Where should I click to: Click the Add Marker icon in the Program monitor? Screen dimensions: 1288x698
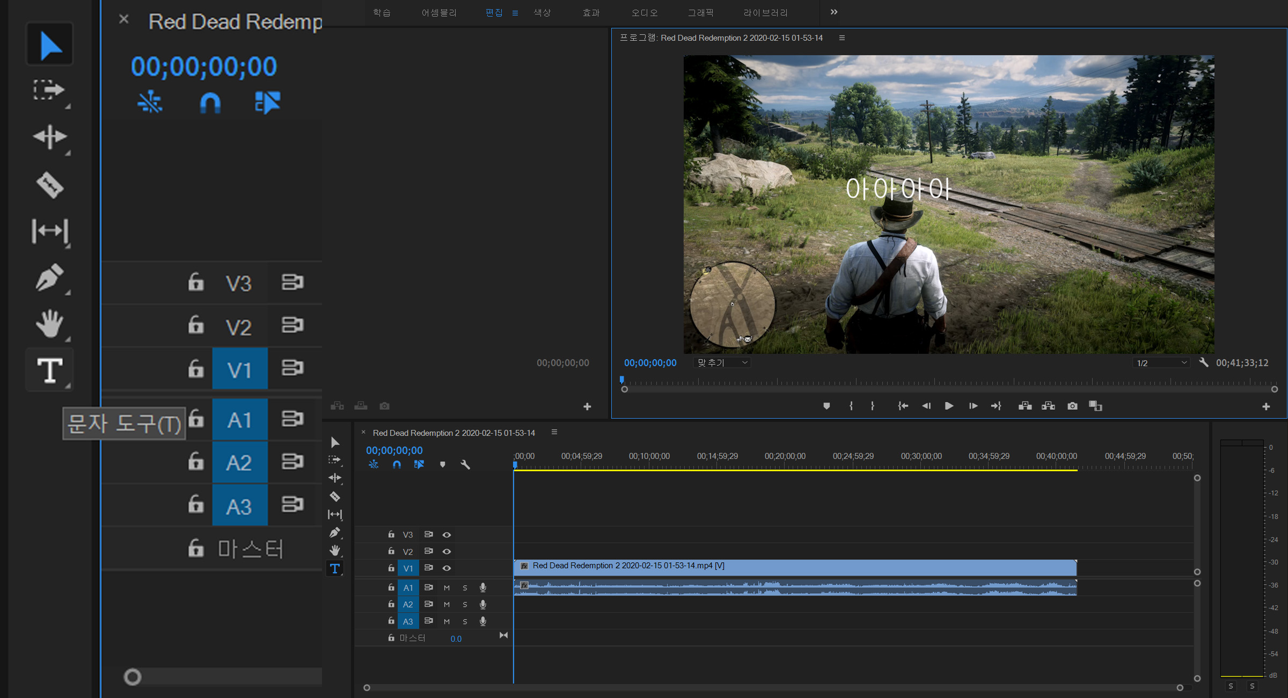pos(826,406)
